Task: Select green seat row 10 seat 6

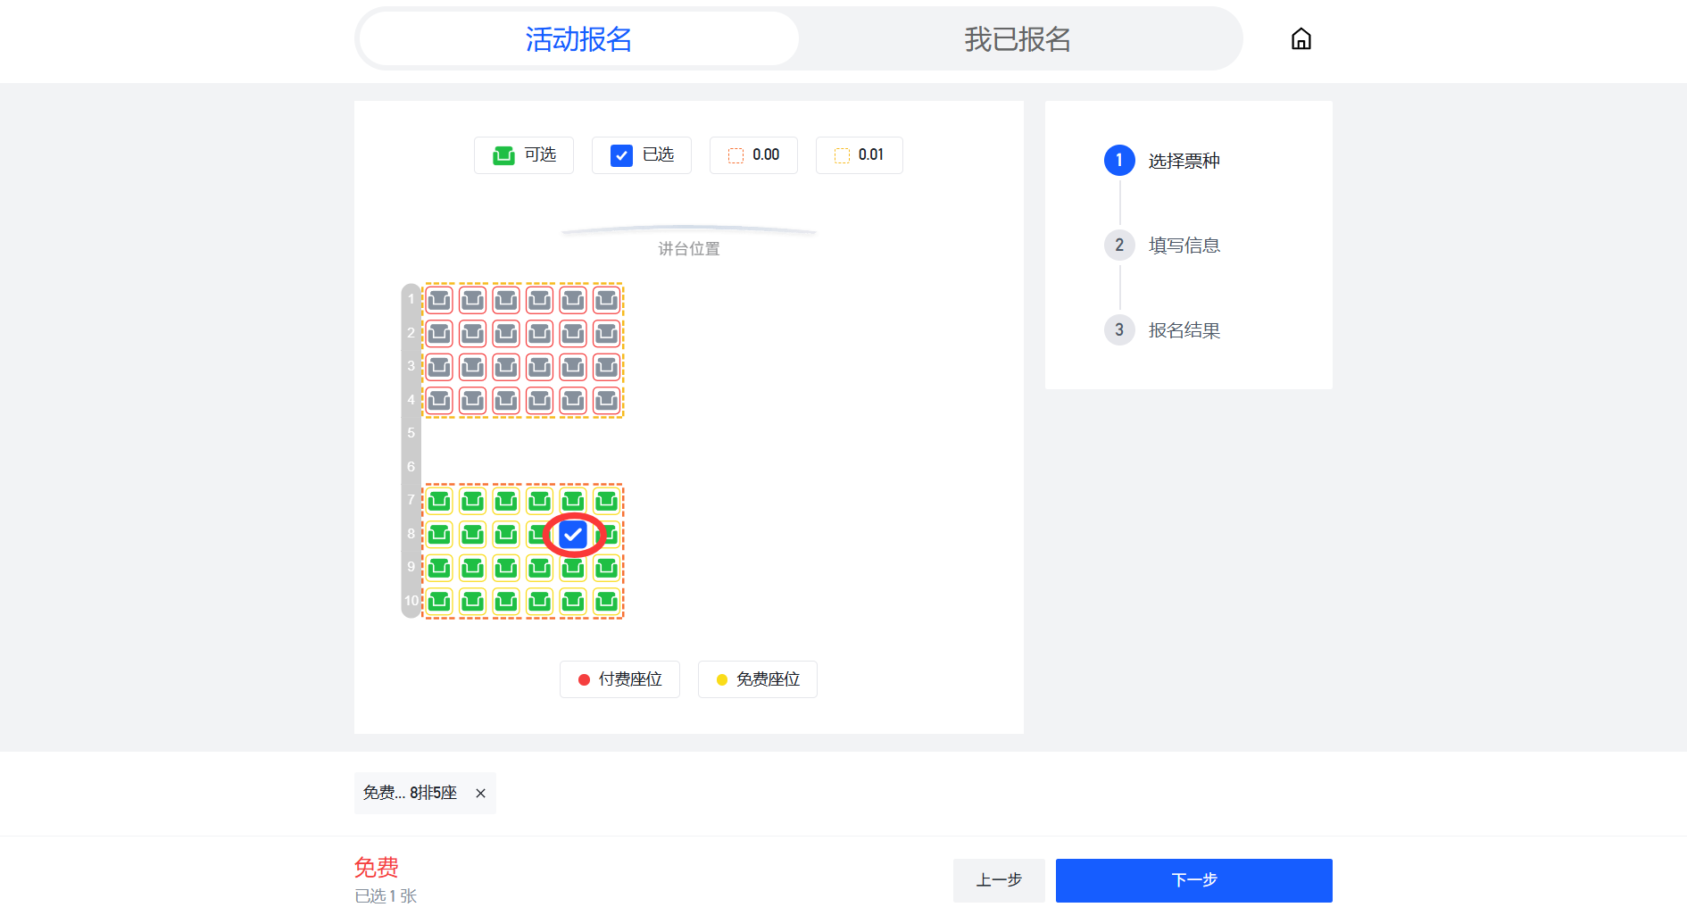Action: [x=606, y=601]
